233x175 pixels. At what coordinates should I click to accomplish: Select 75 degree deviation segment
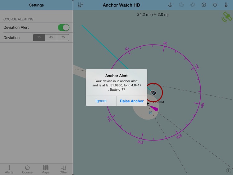pyautogui.click(x=63, y=38)
